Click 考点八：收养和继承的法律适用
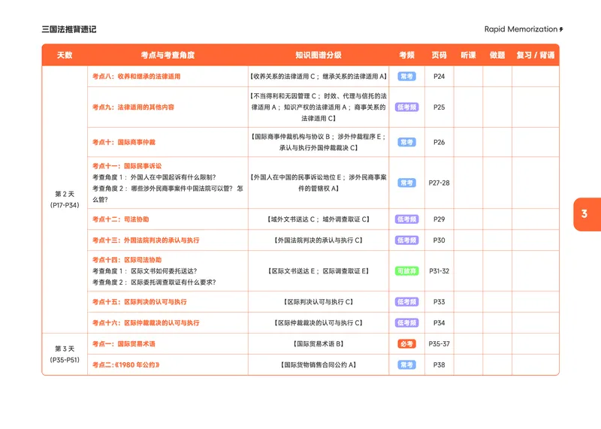601x429 pixels. pyautogui.click(x=137, y=77)
